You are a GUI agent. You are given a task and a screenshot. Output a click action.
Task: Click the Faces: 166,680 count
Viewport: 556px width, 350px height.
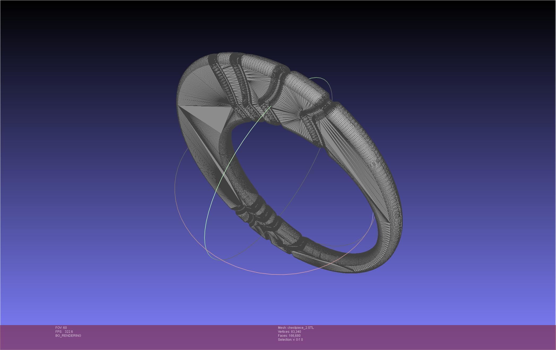point(289,336)
